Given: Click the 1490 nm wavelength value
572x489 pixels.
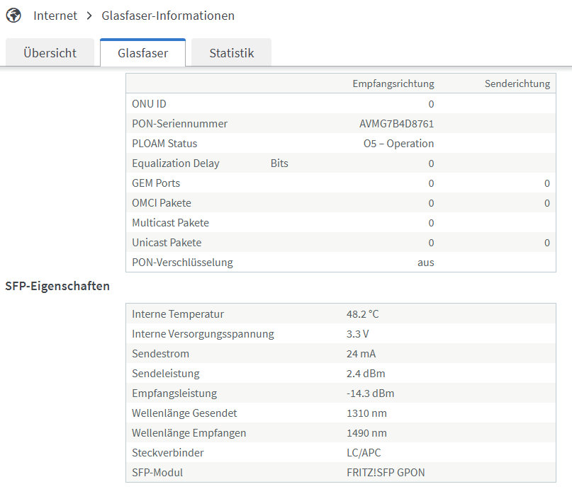Looking at the screenshot, I should (366, 433).
